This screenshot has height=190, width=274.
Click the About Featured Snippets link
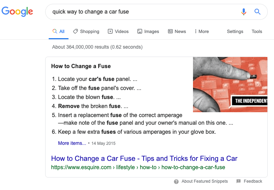click(204, 181)
